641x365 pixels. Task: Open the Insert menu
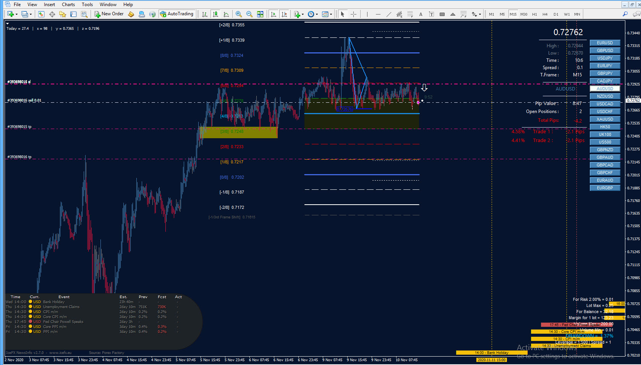point(49,5)
